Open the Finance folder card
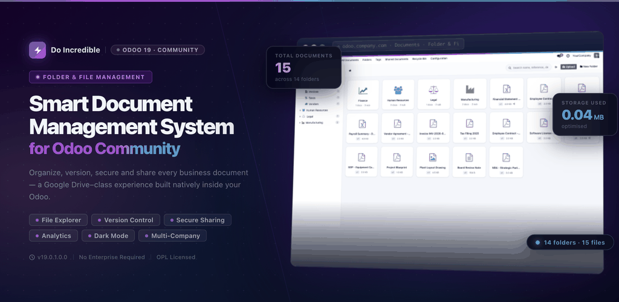 click(363, 95)
